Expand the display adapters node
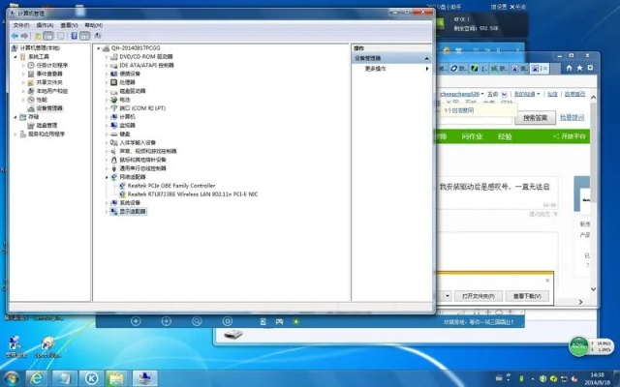The height and width of the screenshot is (387, 620). click(x=107, y=209)
